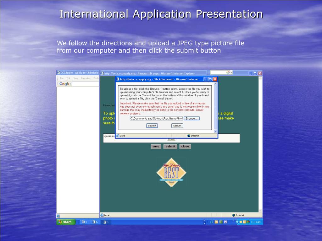322x241 pixels.
Task: Click the San Diego's Best logo image
Action: pos(171,172)
